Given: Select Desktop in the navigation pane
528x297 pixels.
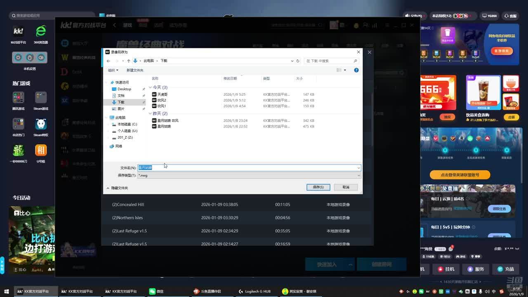Looking at the screenshot, I should (124, 89).
